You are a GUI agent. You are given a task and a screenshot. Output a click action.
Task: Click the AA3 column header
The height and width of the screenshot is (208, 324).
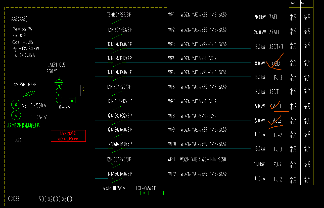[303, 3]
